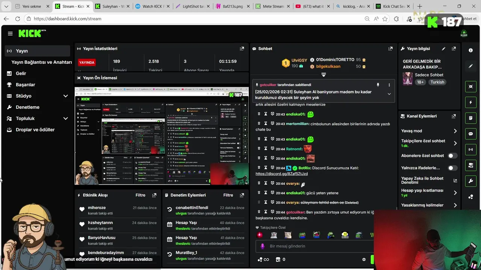Pop out the Sohbet chat panel
Screen dimensions: 481x270
390,49
